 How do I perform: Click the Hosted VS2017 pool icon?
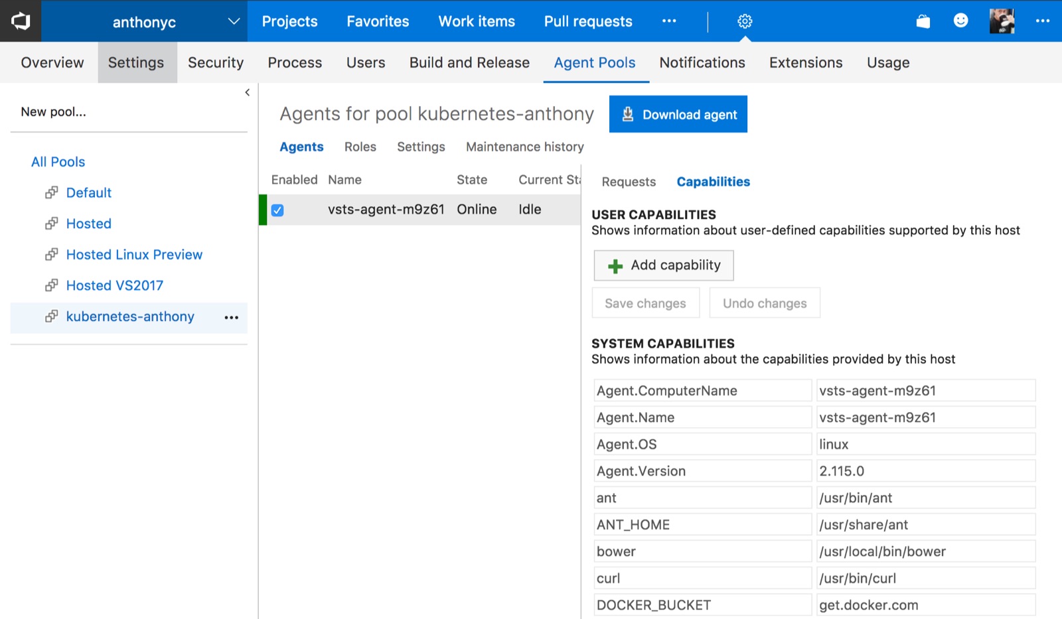51,285
